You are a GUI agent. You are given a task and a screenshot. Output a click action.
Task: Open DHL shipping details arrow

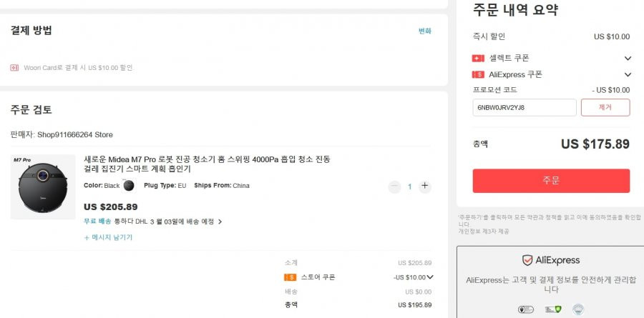point(220,222)
